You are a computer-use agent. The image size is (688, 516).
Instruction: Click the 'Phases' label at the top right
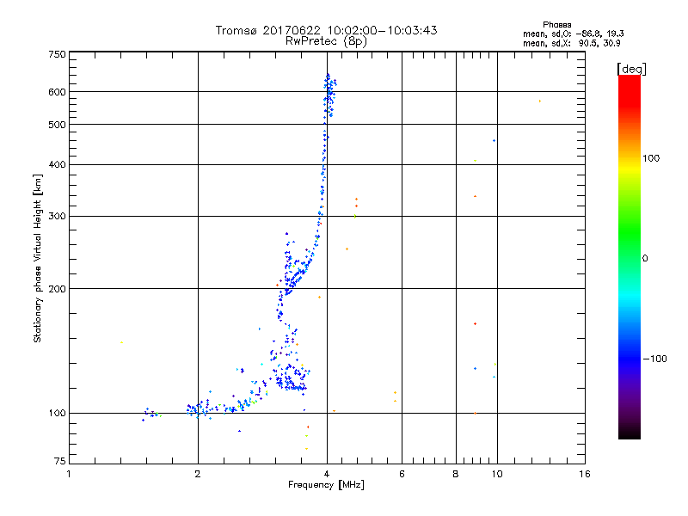coord(556,25)
